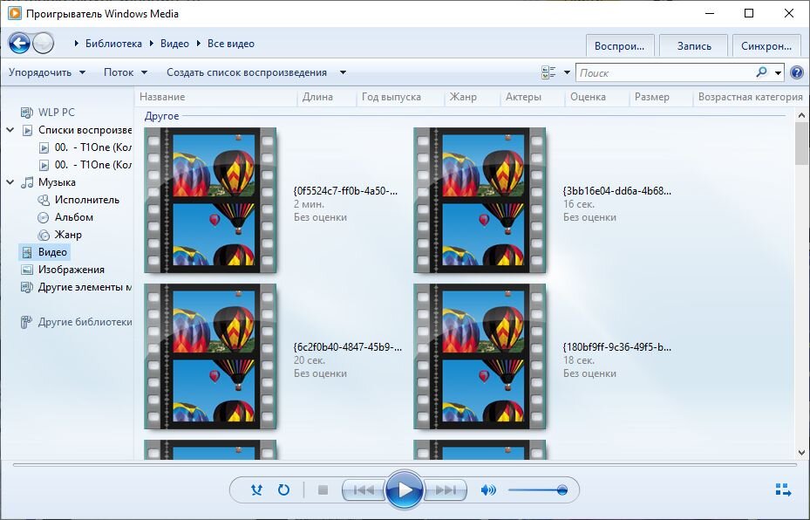810x520 pixels.
Task: Open the arrow next to Создать список воспроизведения
Action: pyautogui.click(x=343, y=72)
